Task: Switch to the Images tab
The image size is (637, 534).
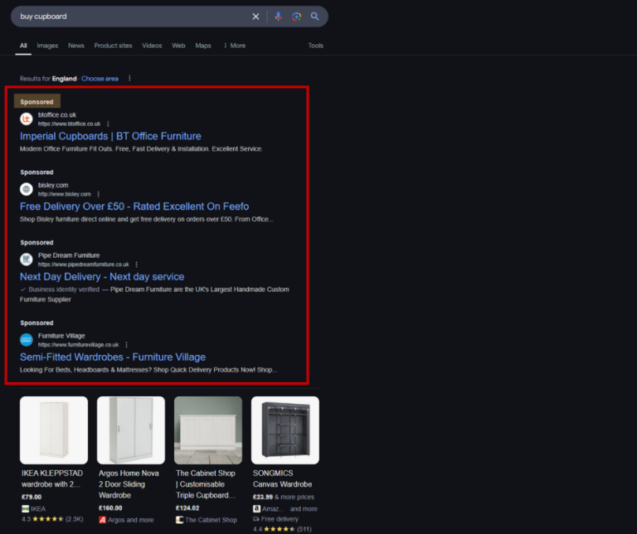Action: point(47,46)
